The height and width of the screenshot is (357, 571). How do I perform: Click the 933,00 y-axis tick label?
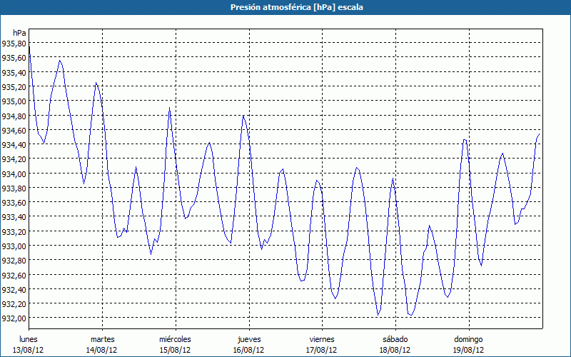coord(14,246)
